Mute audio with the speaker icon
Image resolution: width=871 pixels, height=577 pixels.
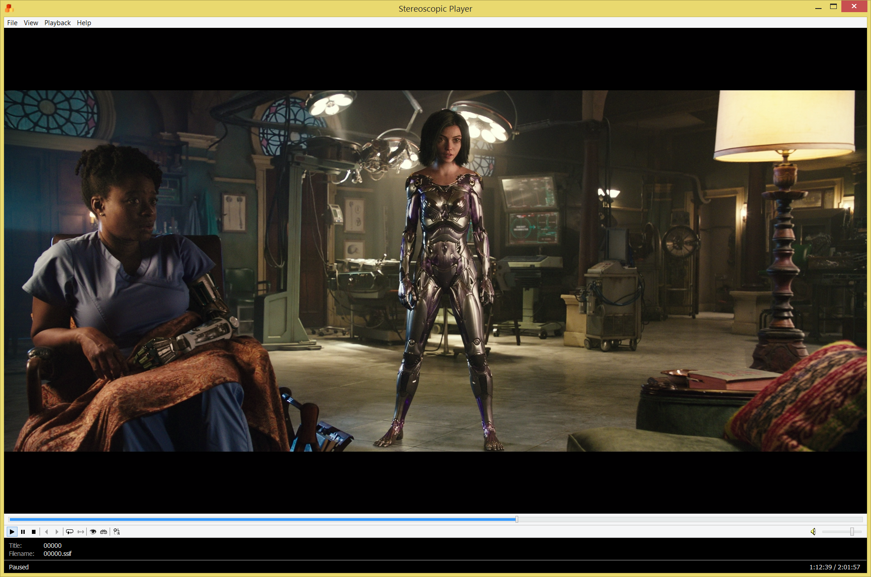[813, 532]
